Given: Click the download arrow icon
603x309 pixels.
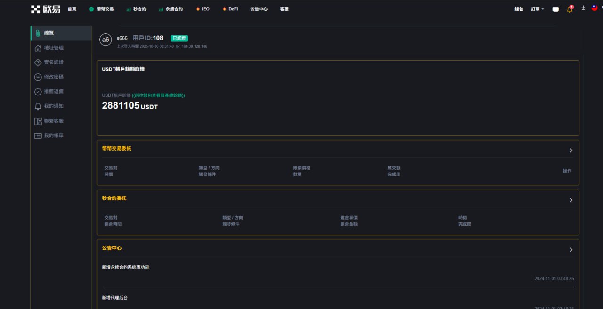Looking at the screenshot, I should [x=583, y=8].
